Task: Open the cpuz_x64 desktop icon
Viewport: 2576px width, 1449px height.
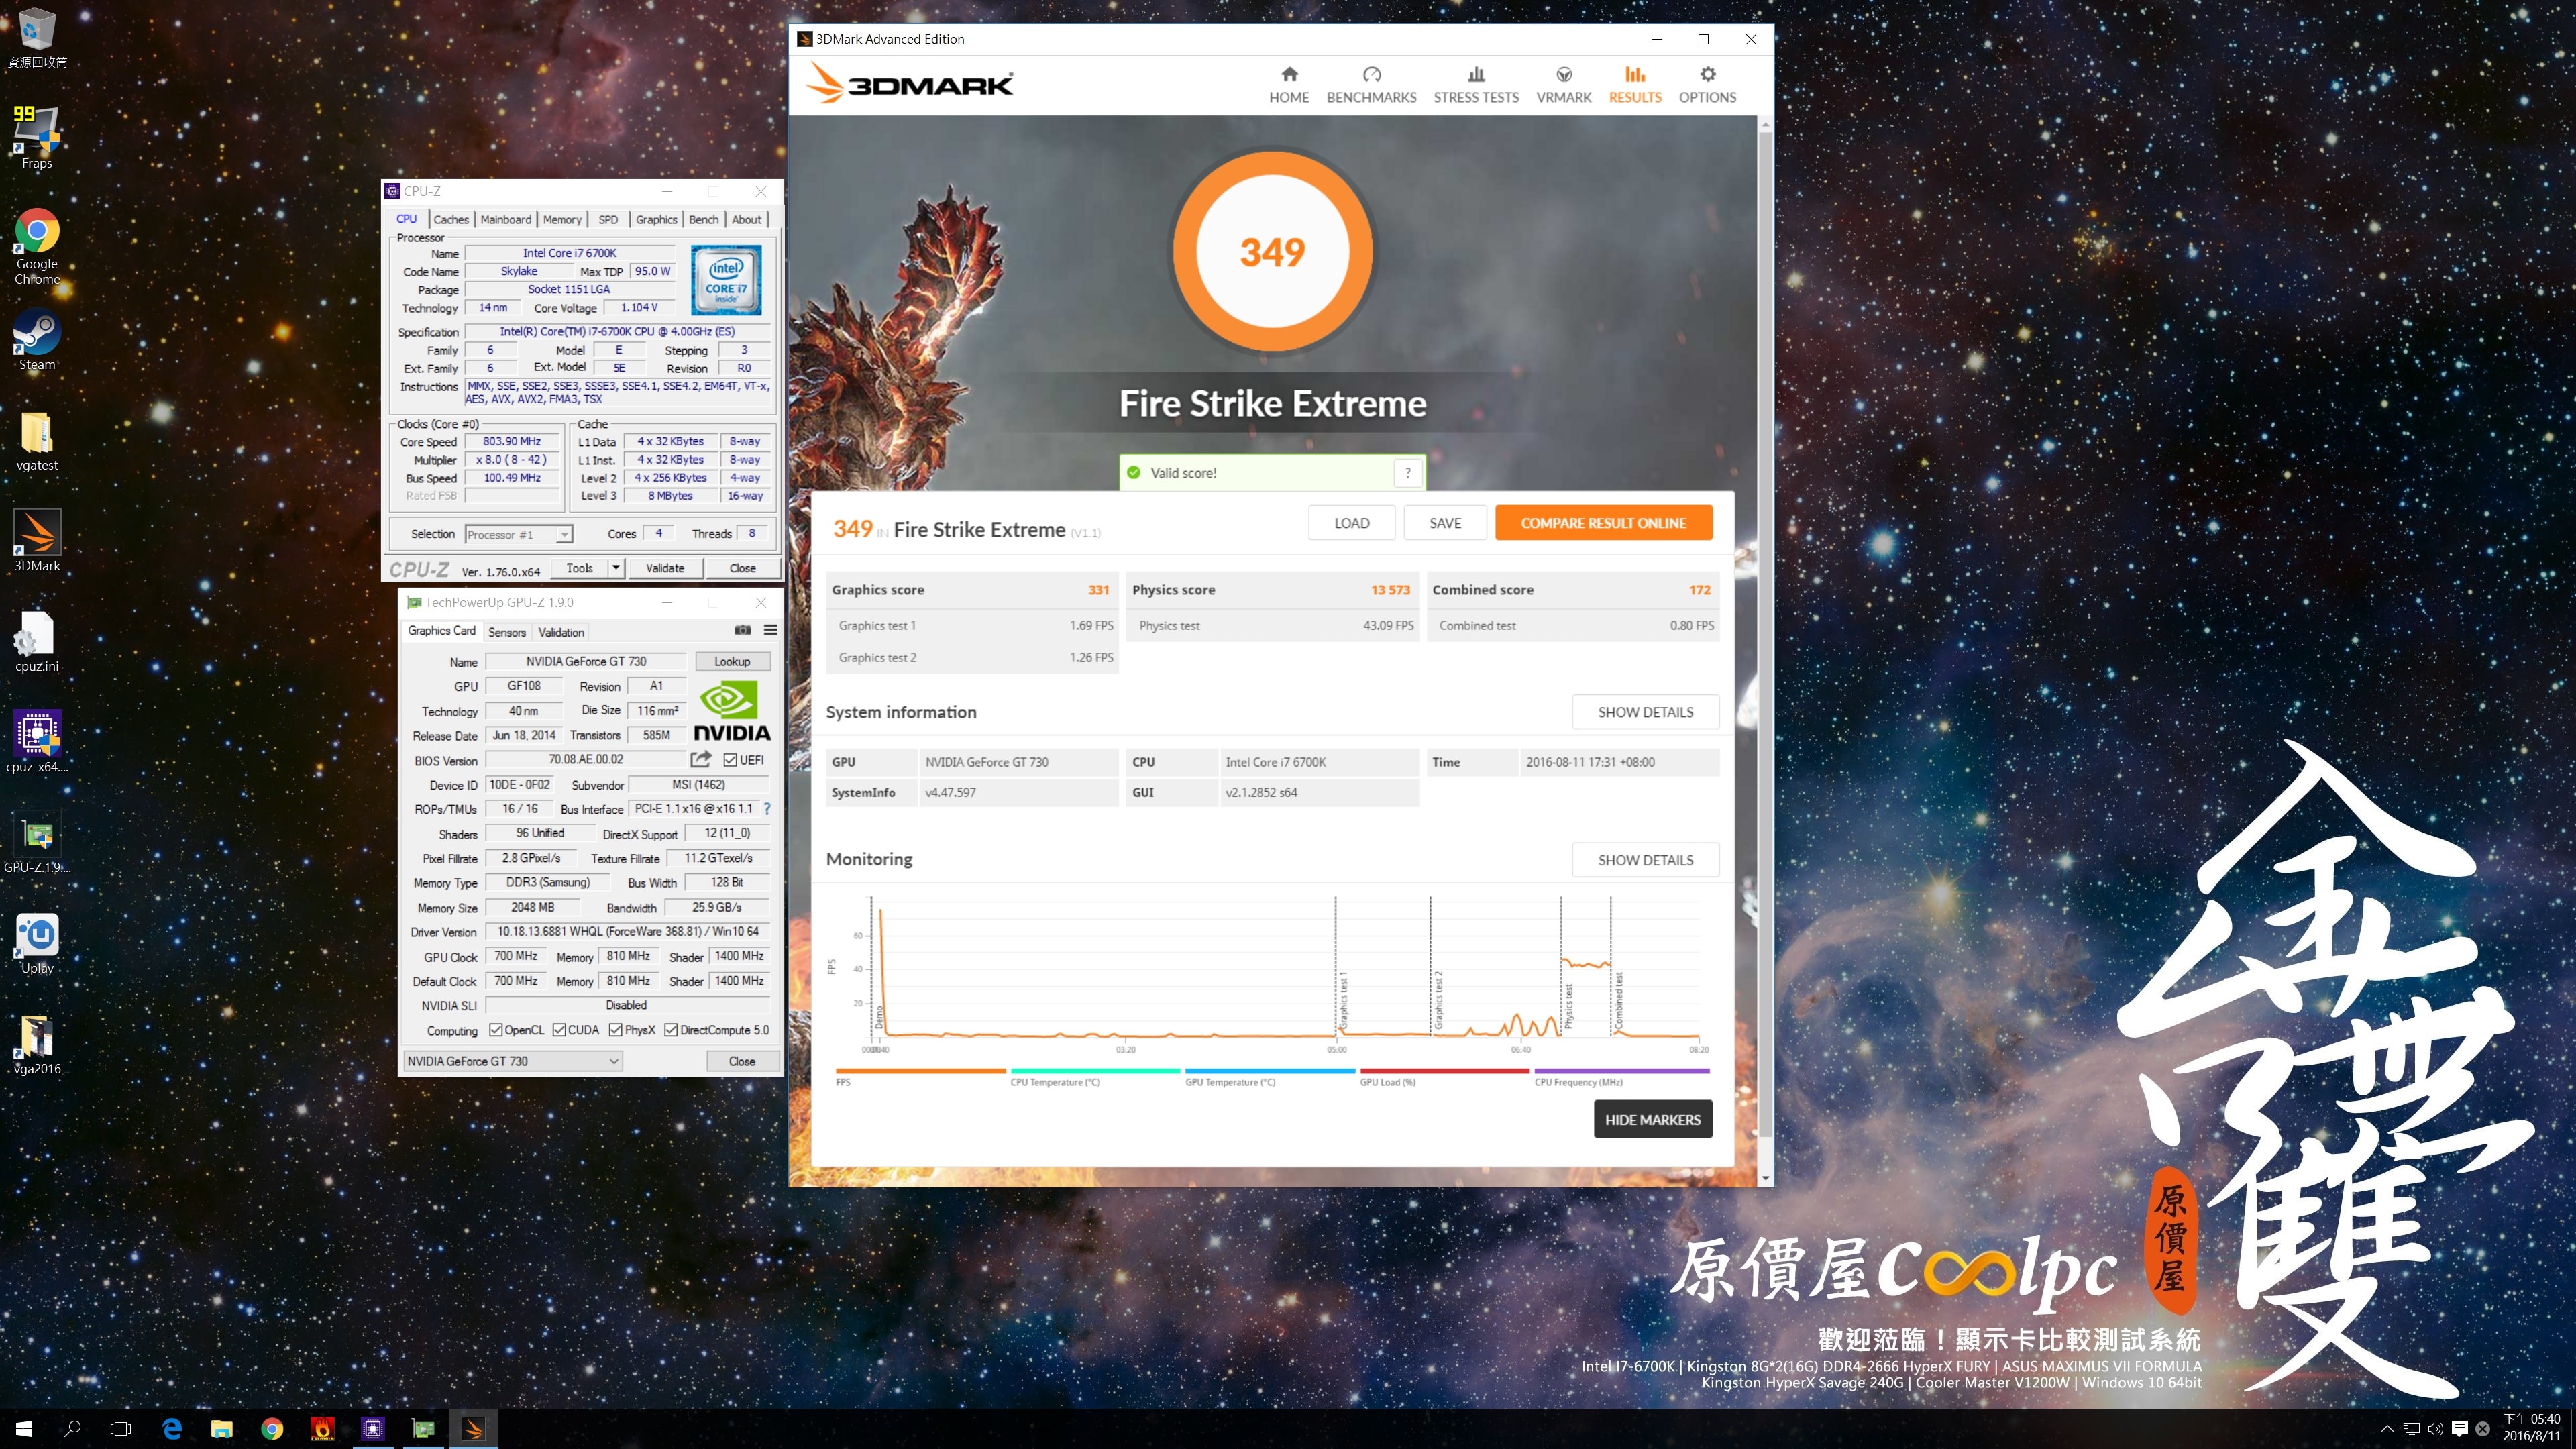Action: 37,742
